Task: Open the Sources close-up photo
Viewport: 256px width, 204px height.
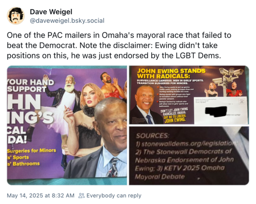Action: (189, 156)
